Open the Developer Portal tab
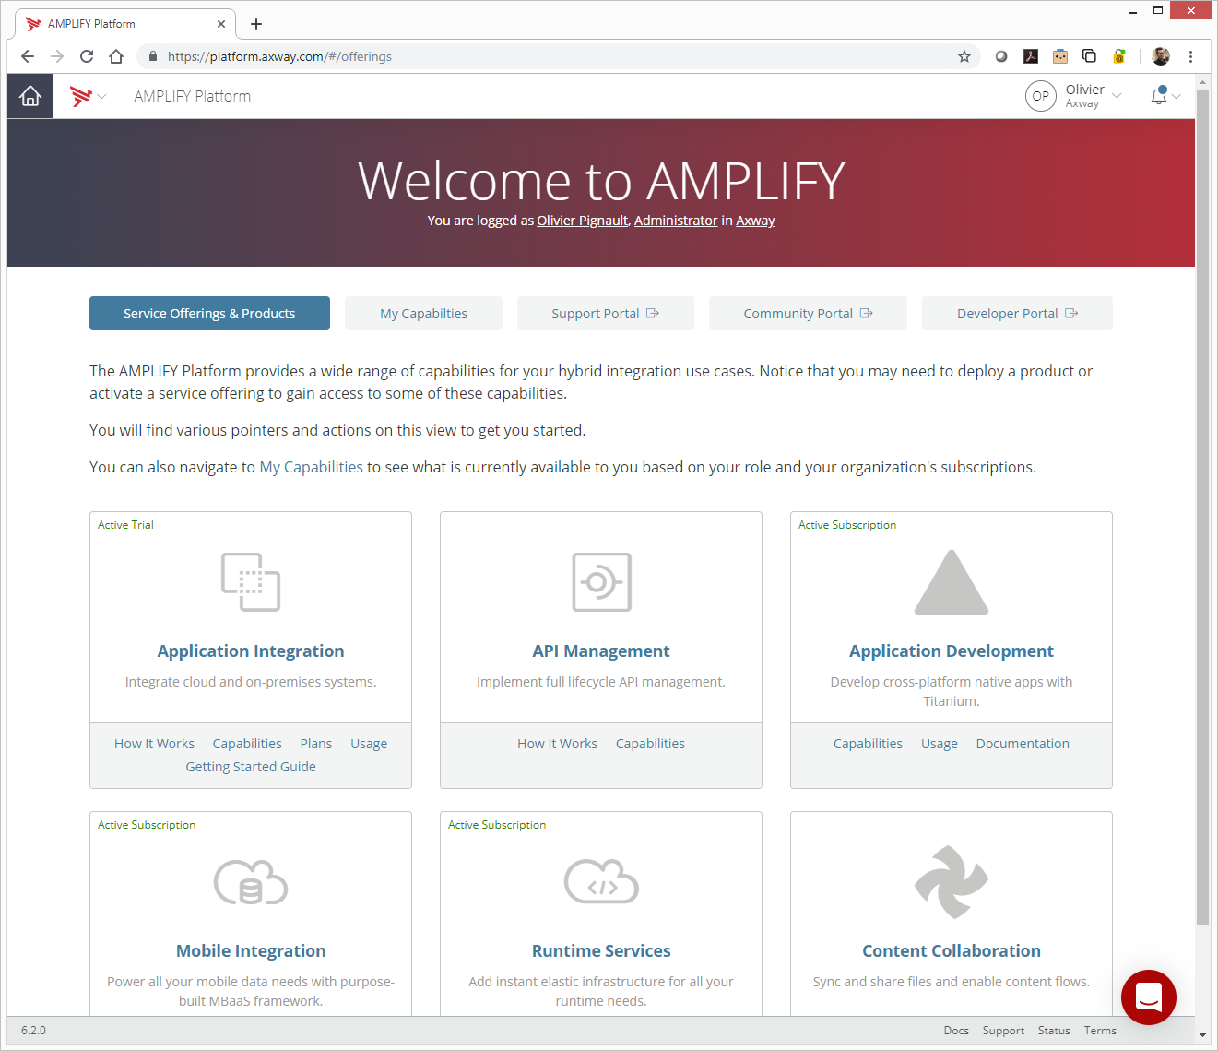 (x=1017, y=313)
